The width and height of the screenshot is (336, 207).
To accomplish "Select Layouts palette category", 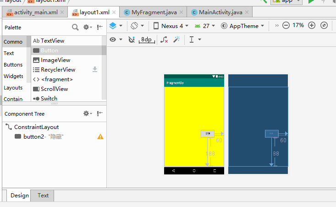I will pos(13,88).
